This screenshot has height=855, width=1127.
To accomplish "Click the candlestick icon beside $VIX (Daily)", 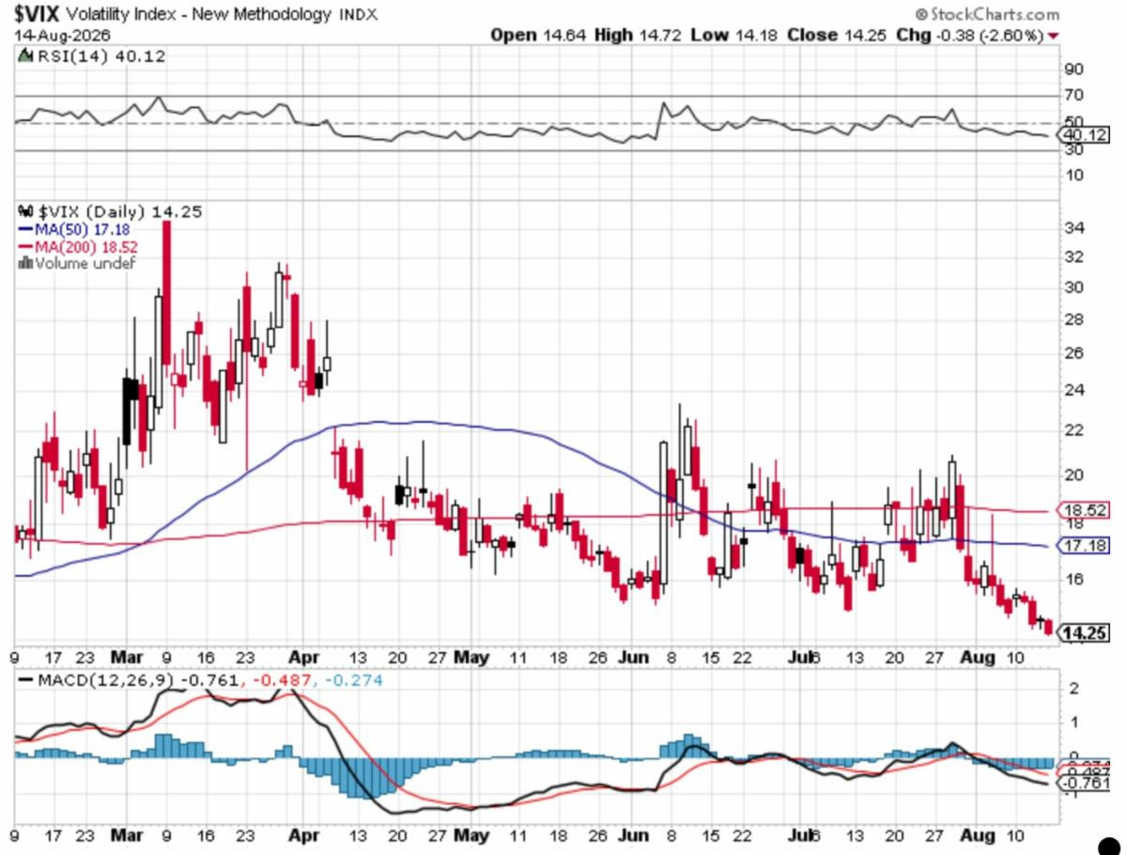I will pyautogui.click(x=26, y=212).
